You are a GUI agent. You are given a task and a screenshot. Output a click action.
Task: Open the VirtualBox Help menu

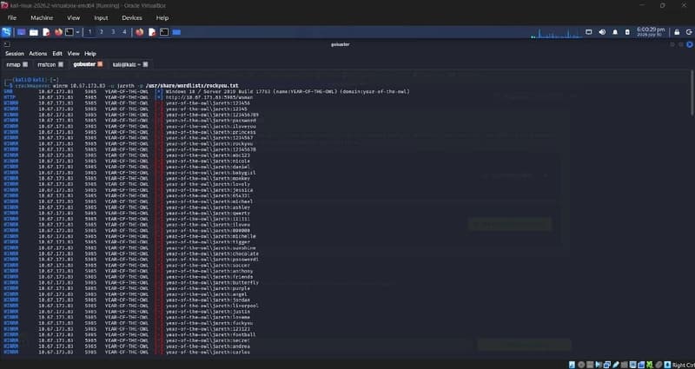(162, 17)
